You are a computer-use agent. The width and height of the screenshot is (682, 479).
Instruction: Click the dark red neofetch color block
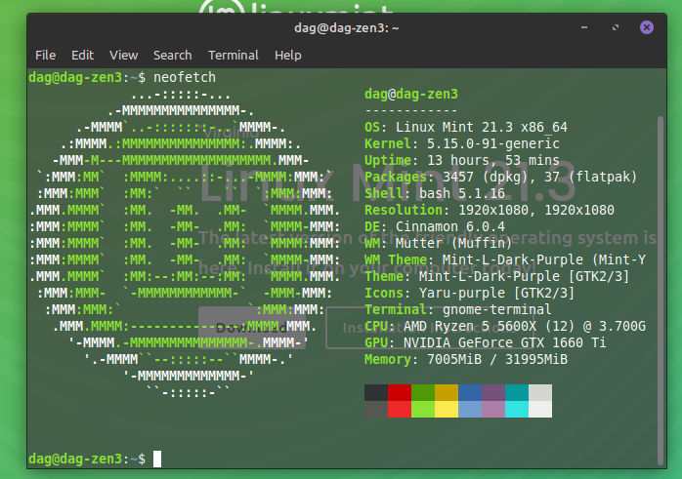pyautogui.click(x=399, y=392)
